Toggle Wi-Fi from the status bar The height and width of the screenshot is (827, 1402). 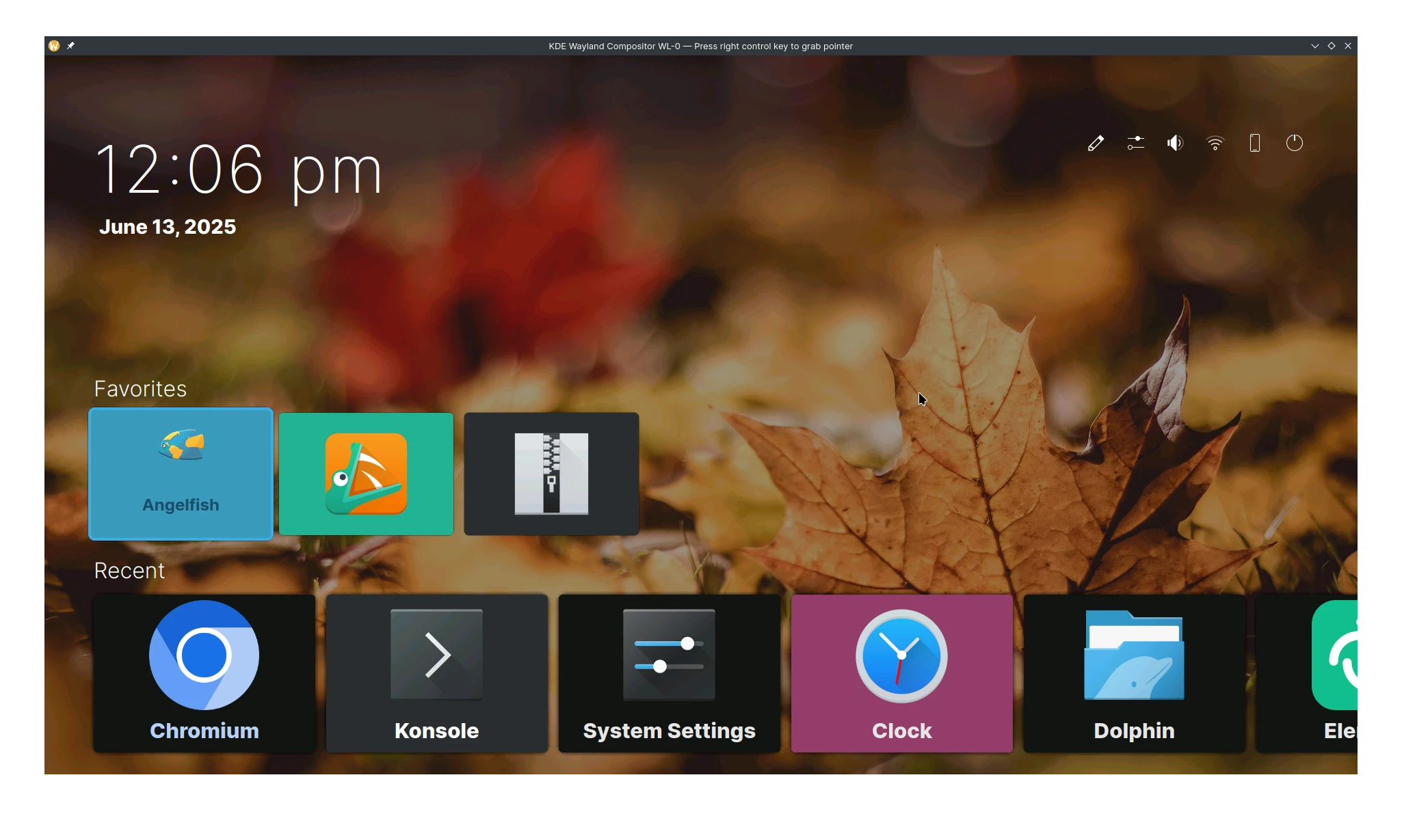[x=1215, y=143]
